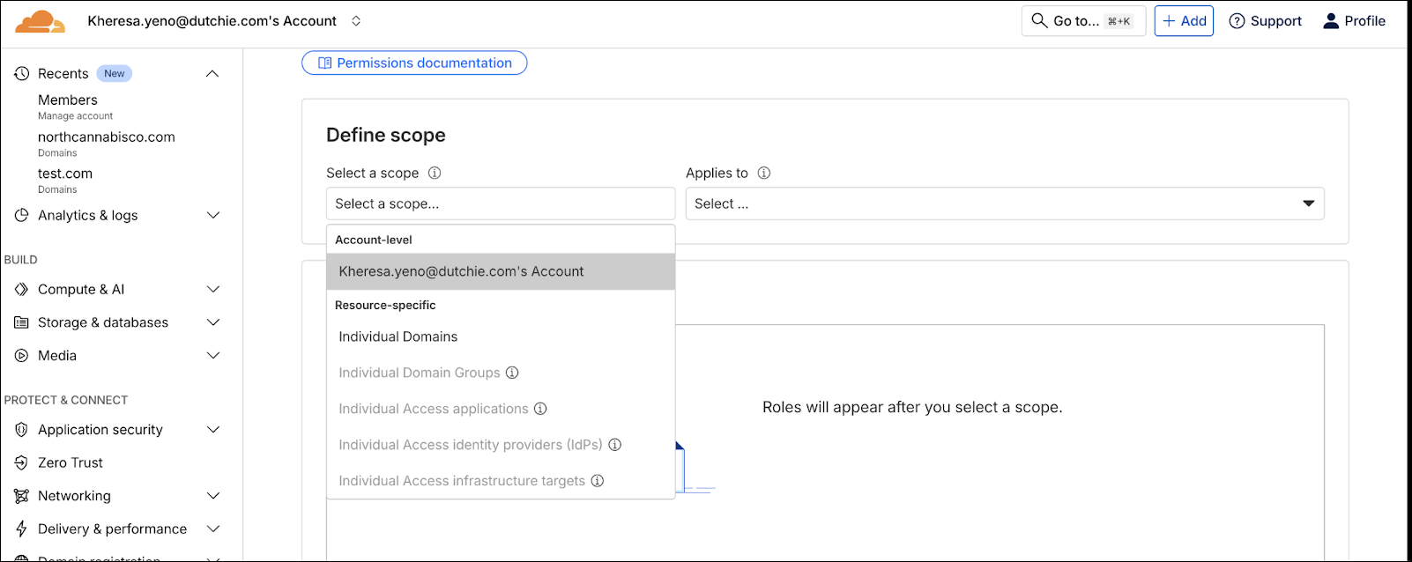Open Zero Trust menu item
Image resolution: width=1412 pixels, height=562 pixels.
pos(71,462)
